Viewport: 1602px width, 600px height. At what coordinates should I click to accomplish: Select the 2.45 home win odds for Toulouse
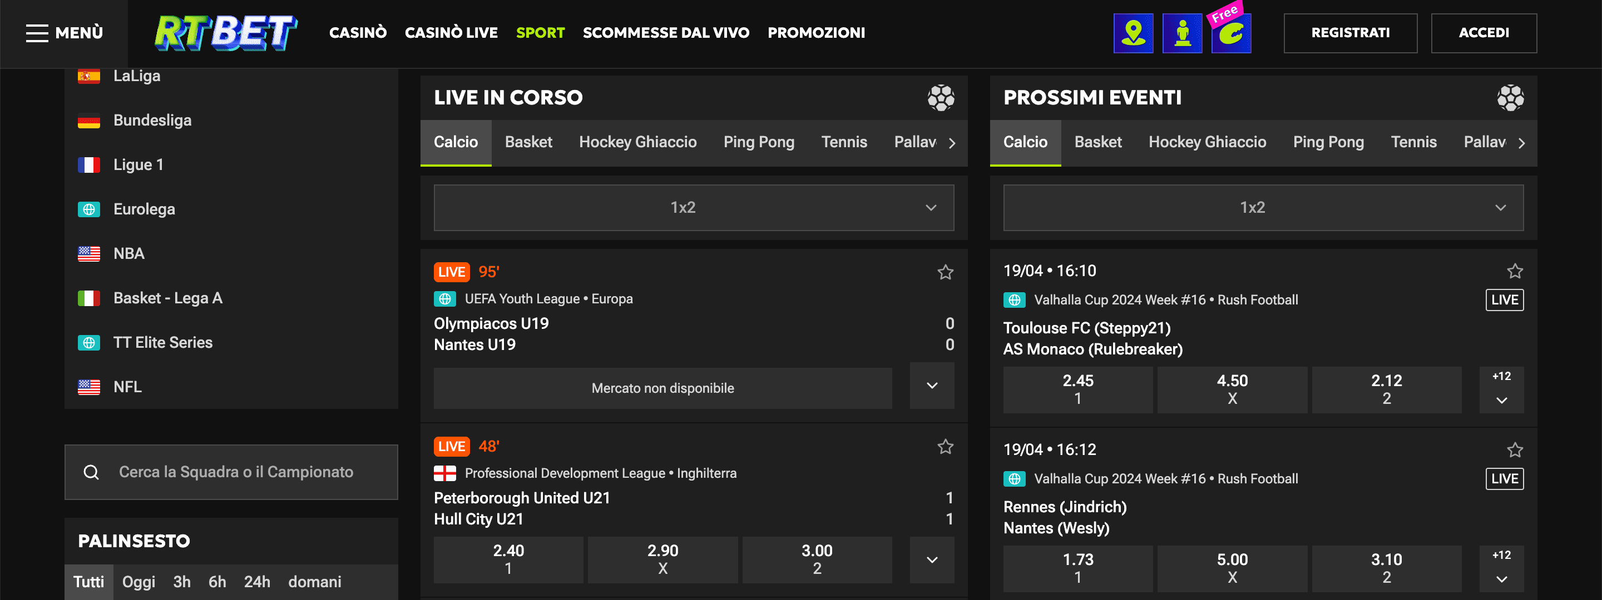coord(1078,389)
